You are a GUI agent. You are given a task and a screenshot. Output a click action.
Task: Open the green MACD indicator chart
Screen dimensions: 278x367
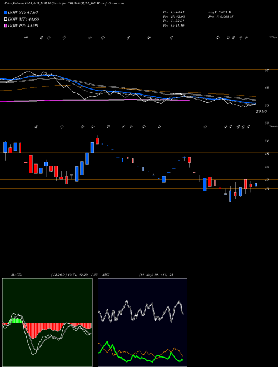(47, 323)
